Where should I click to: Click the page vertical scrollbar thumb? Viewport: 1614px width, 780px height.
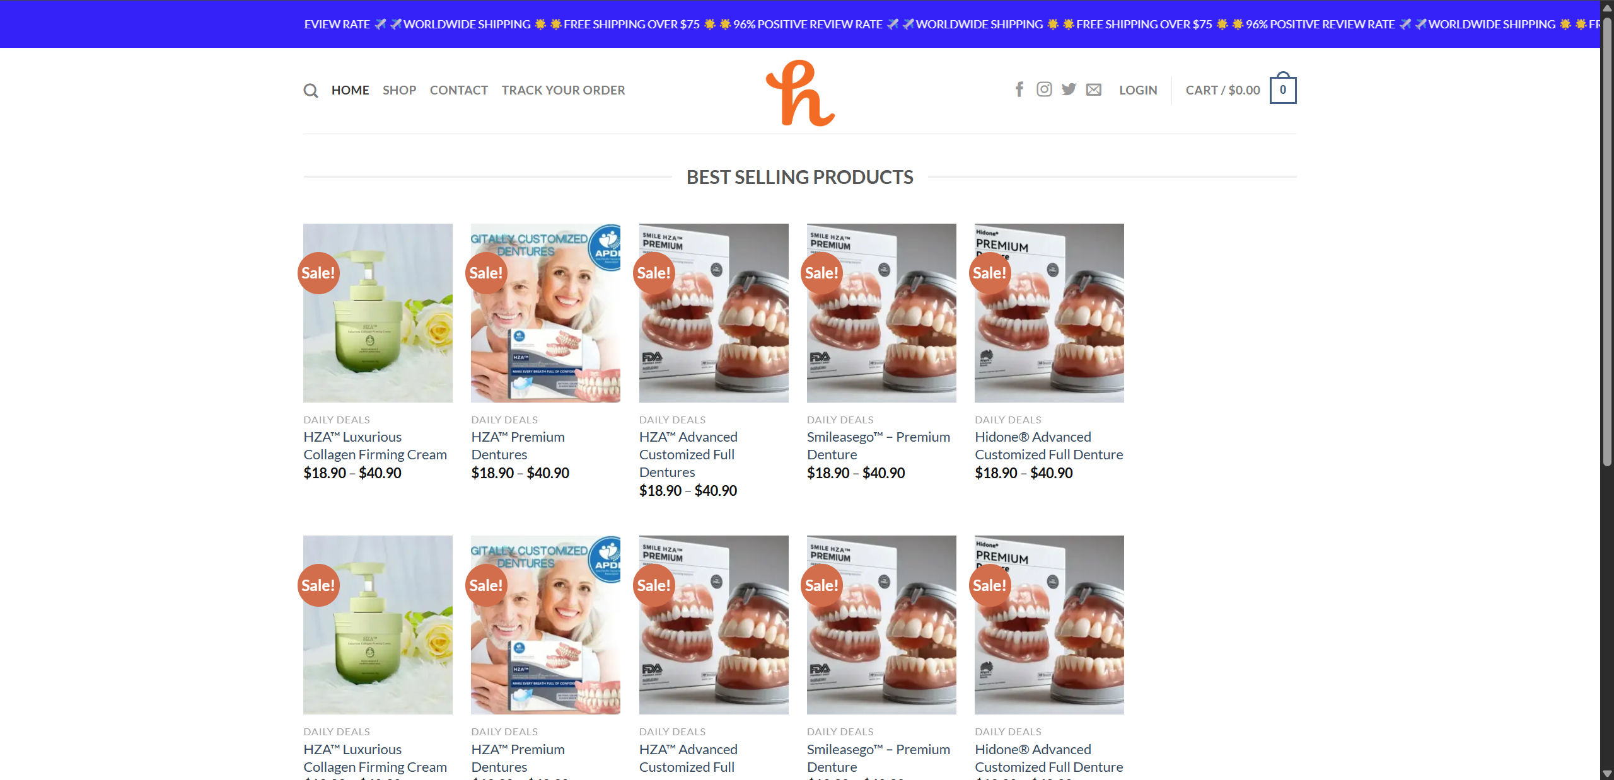pyautogui.click(x=1607, y=239)
